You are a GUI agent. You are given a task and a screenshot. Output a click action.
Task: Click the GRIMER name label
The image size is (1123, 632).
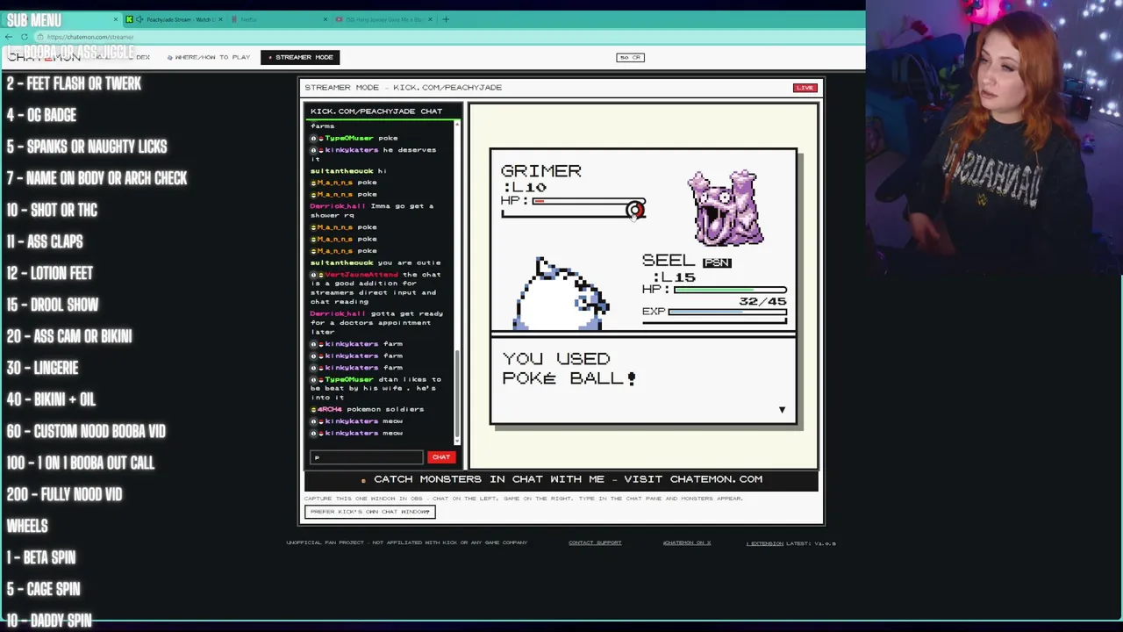[x=540, y=171]
